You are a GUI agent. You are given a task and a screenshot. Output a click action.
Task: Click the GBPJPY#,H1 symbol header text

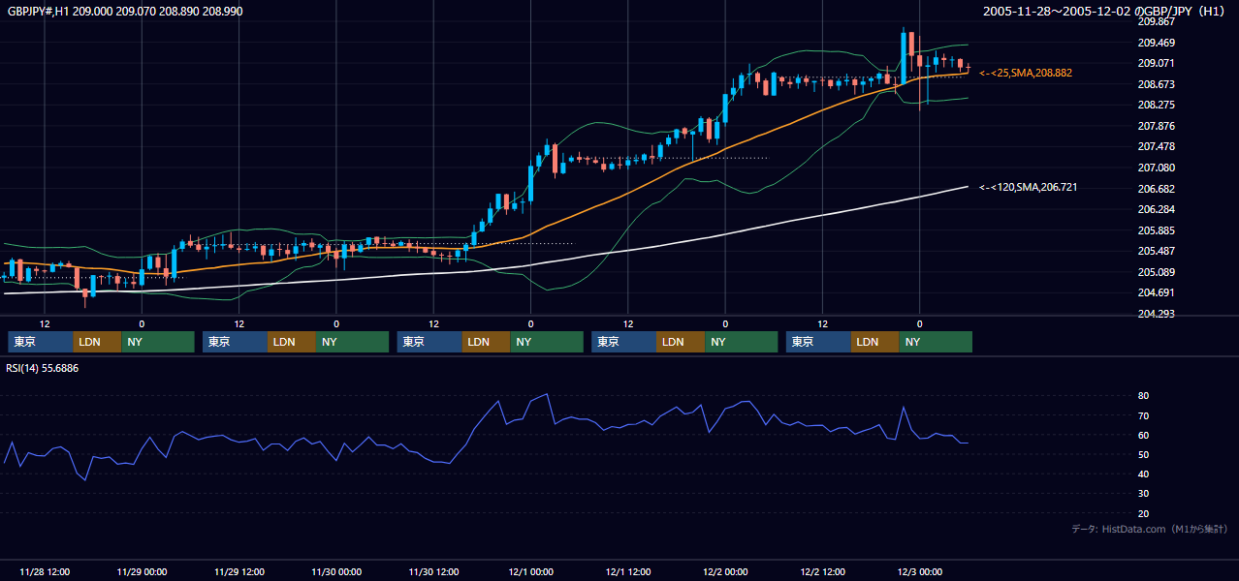pyautogui.click(x=125, y=11)
